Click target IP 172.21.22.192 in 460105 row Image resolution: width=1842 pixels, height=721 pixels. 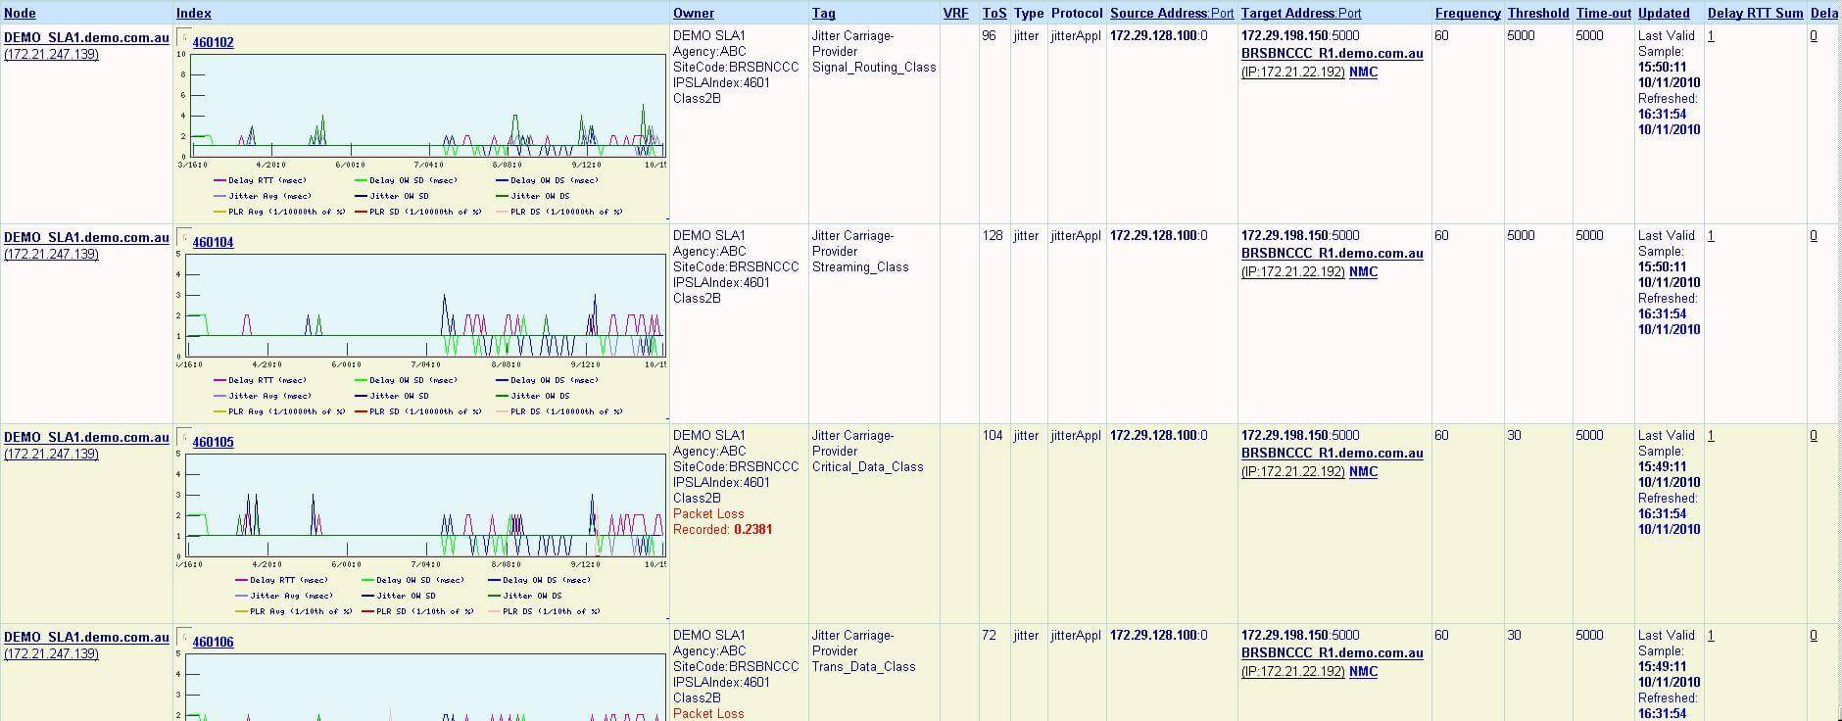tap(1293, 472)
